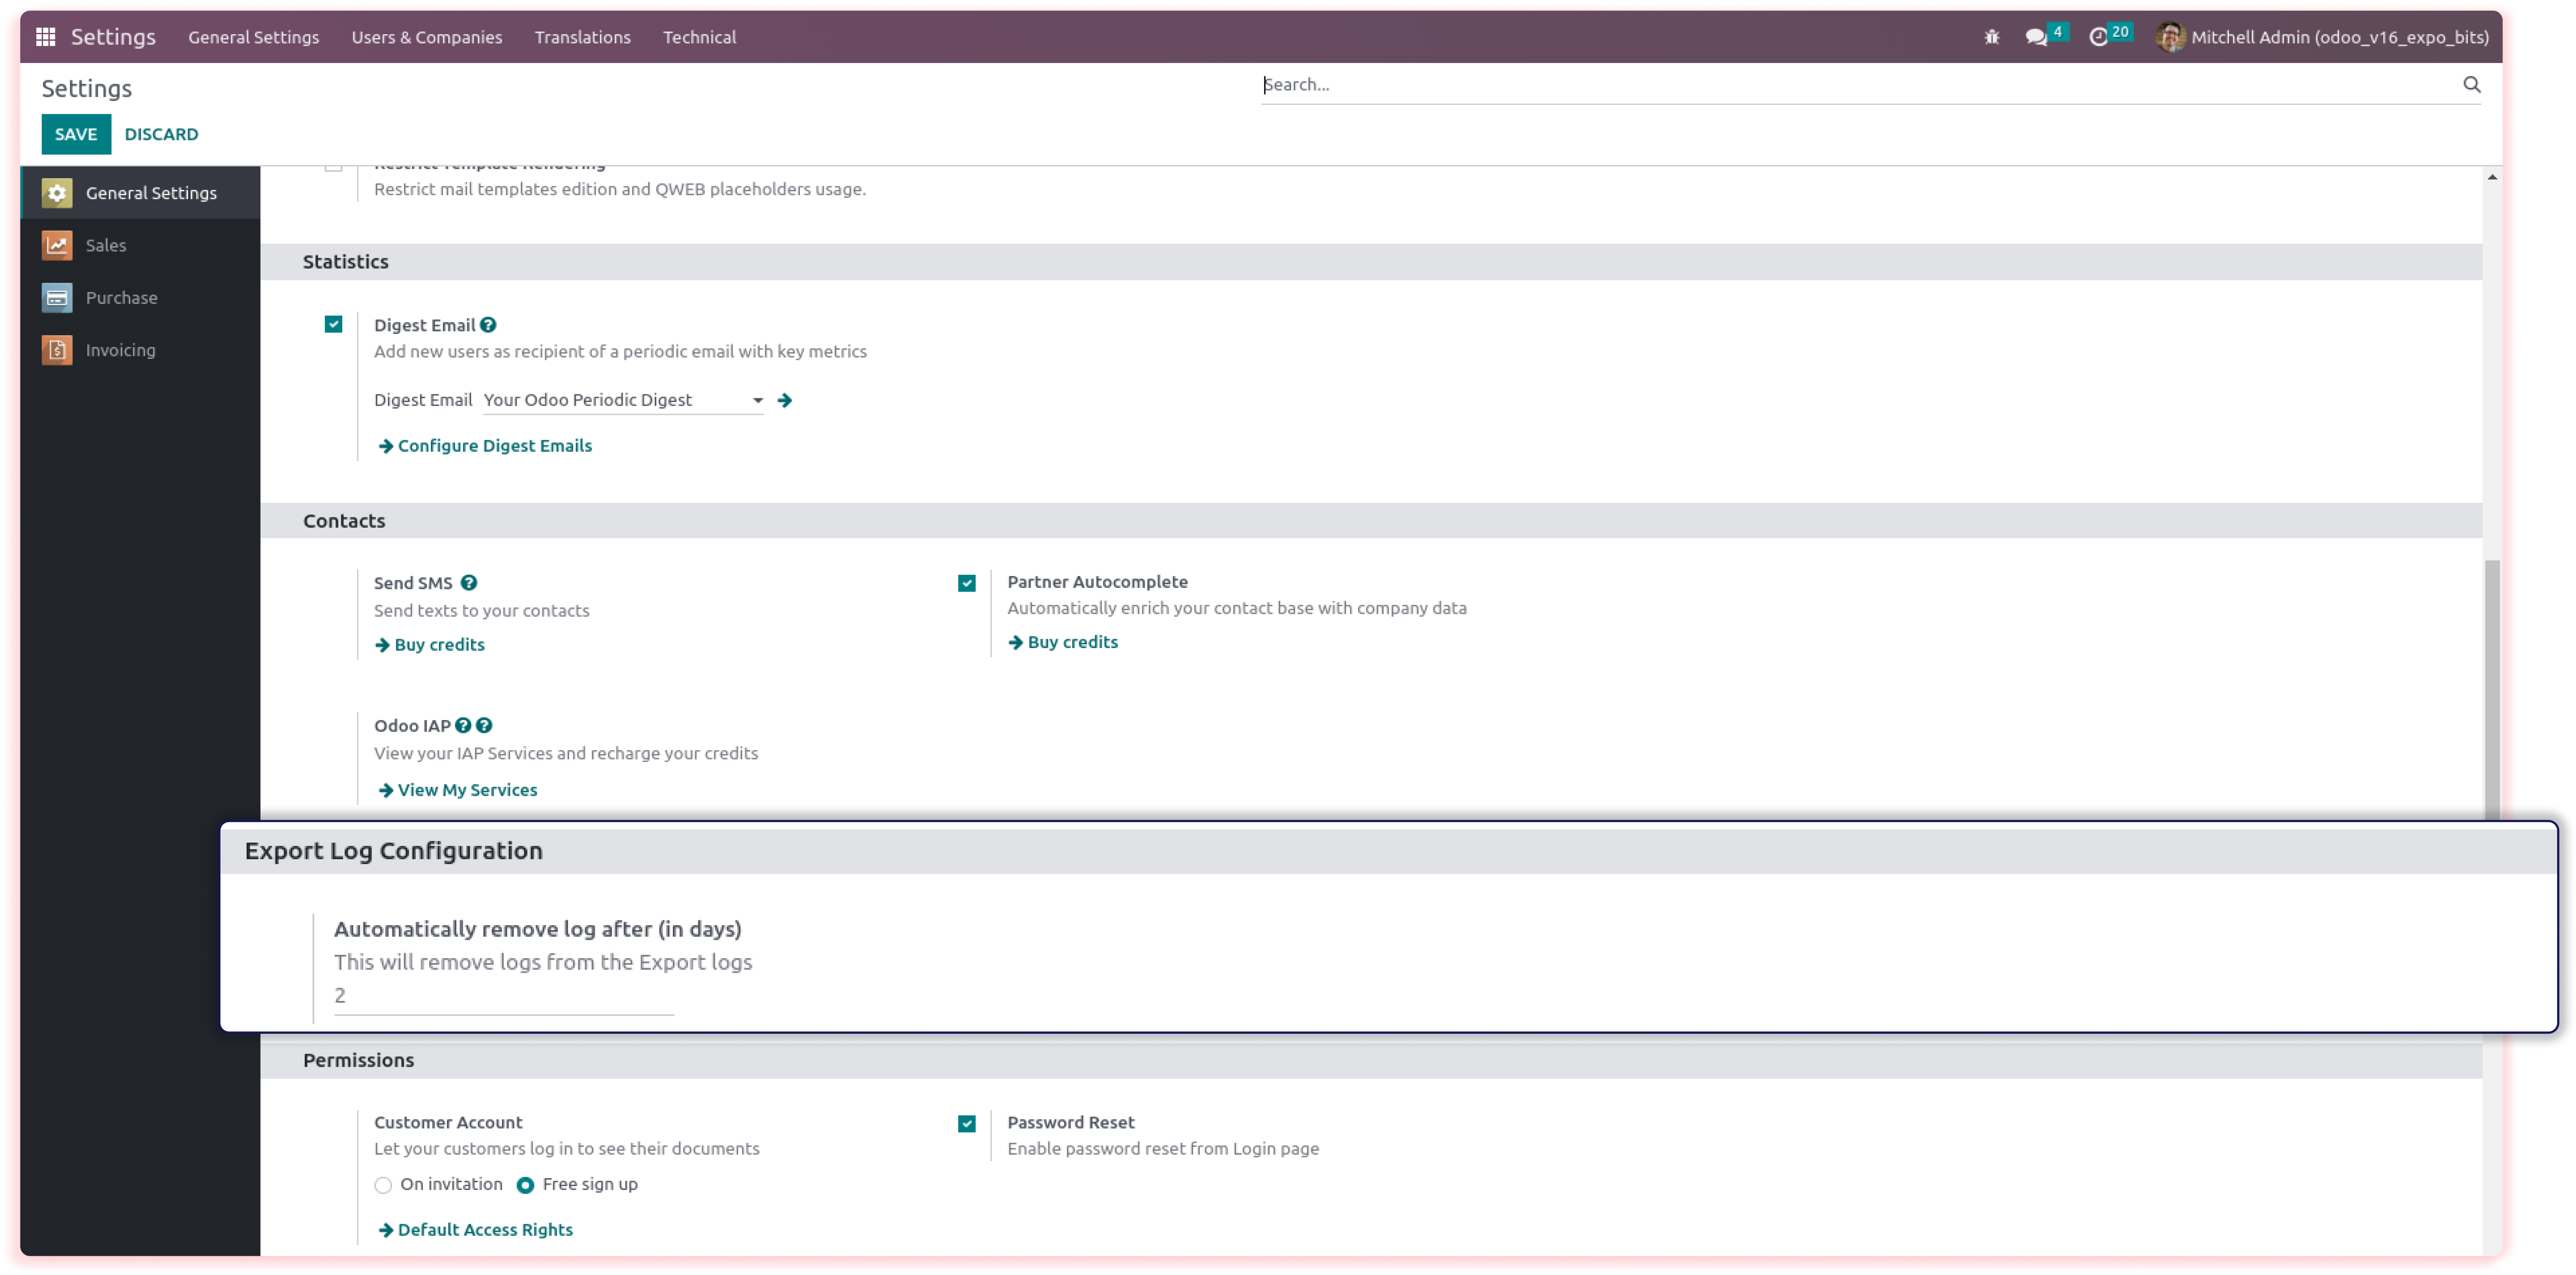Click second Odoo IAP help icon

pos(484,726)
